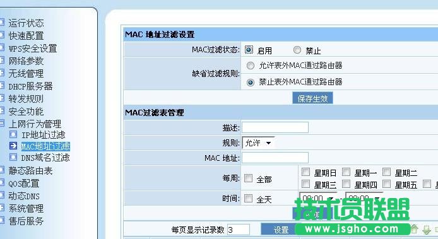
Task: Click the green up arrow icon
Action: (414, 230)
